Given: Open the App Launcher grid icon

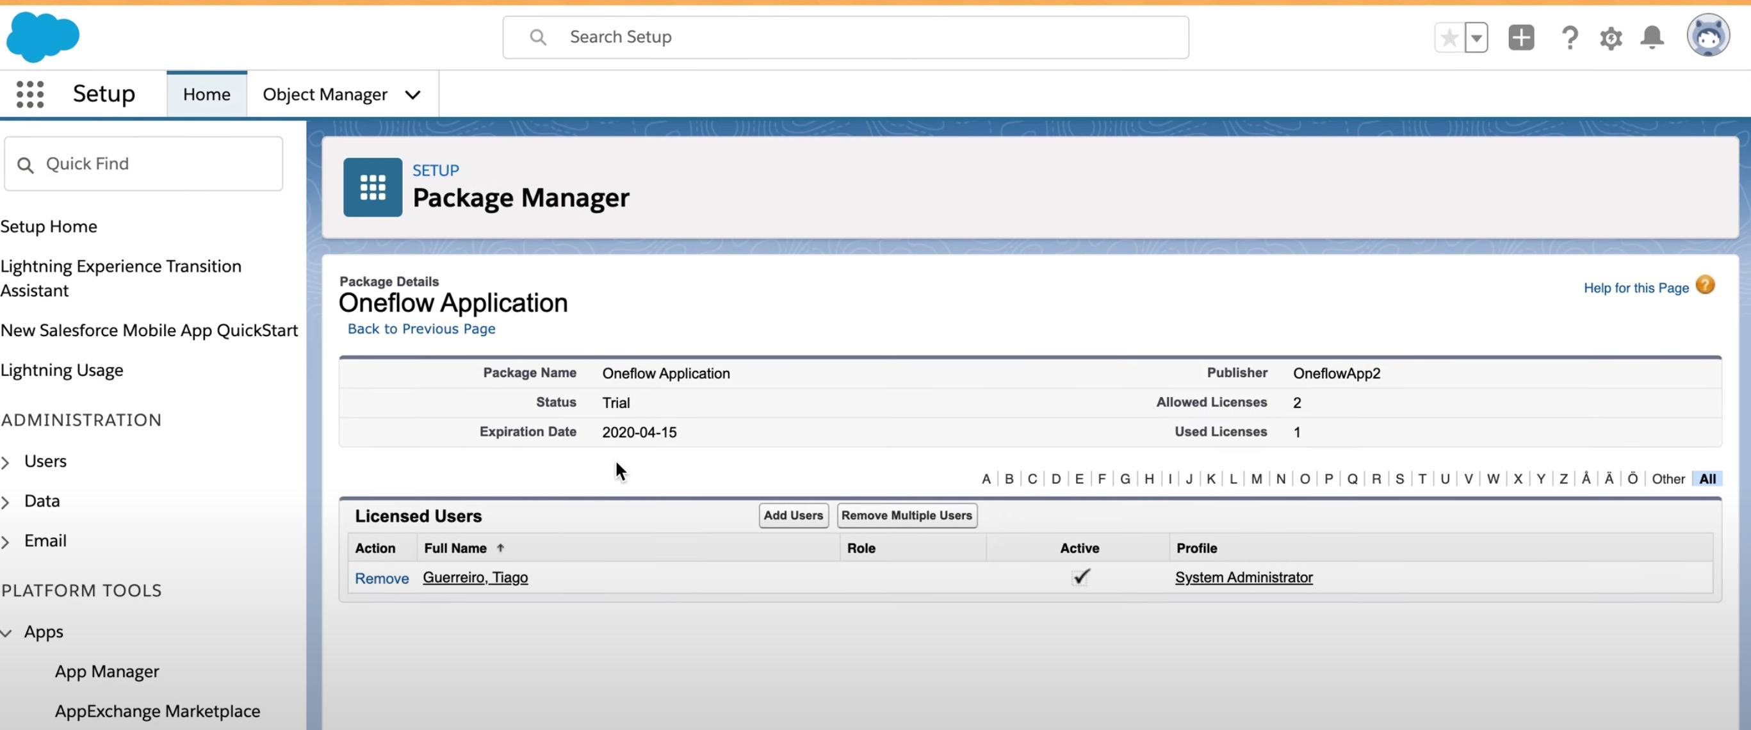Looking at the screenshot, I should pos(30,93).
